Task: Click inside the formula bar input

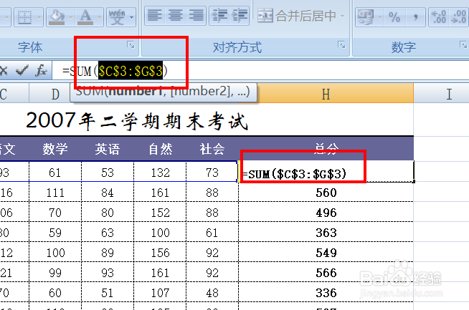Action: pyautogui.click(x=260, y=71)
